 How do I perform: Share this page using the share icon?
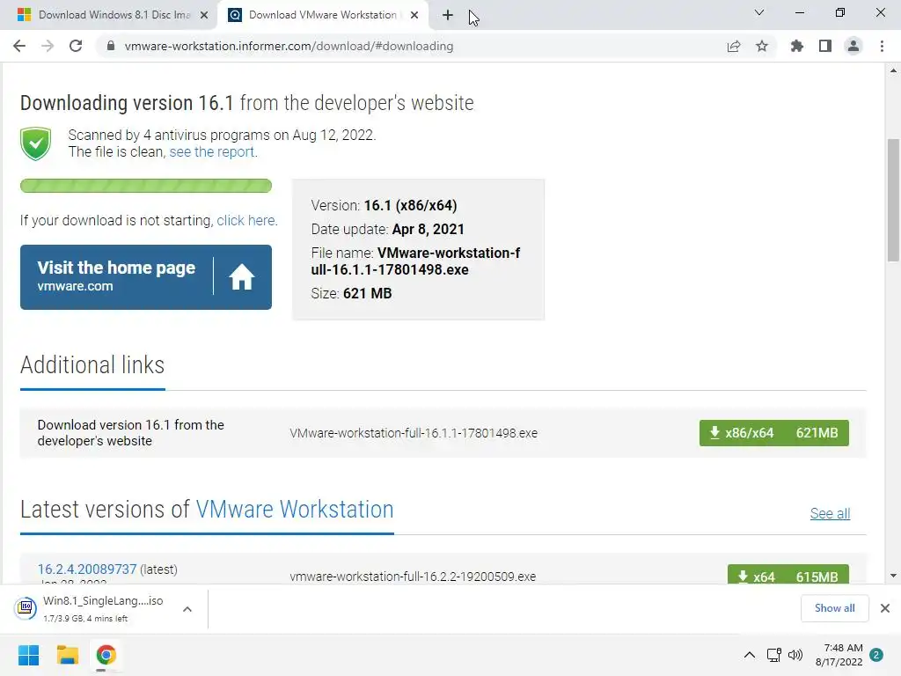[734, 46]
